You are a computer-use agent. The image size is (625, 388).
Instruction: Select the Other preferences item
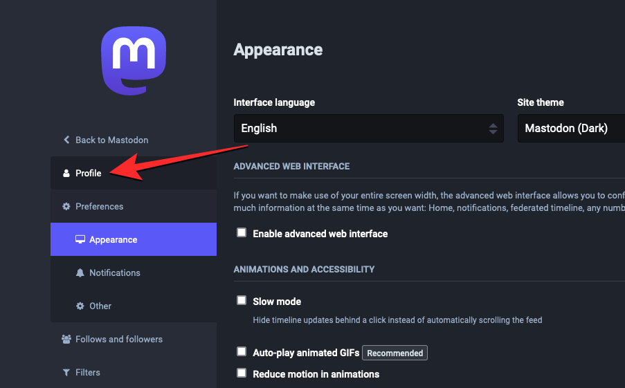100,306
